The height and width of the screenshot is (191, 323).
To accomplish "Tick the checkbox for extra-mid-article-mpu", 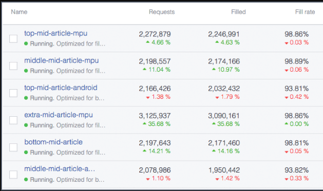I will (13, 120).
